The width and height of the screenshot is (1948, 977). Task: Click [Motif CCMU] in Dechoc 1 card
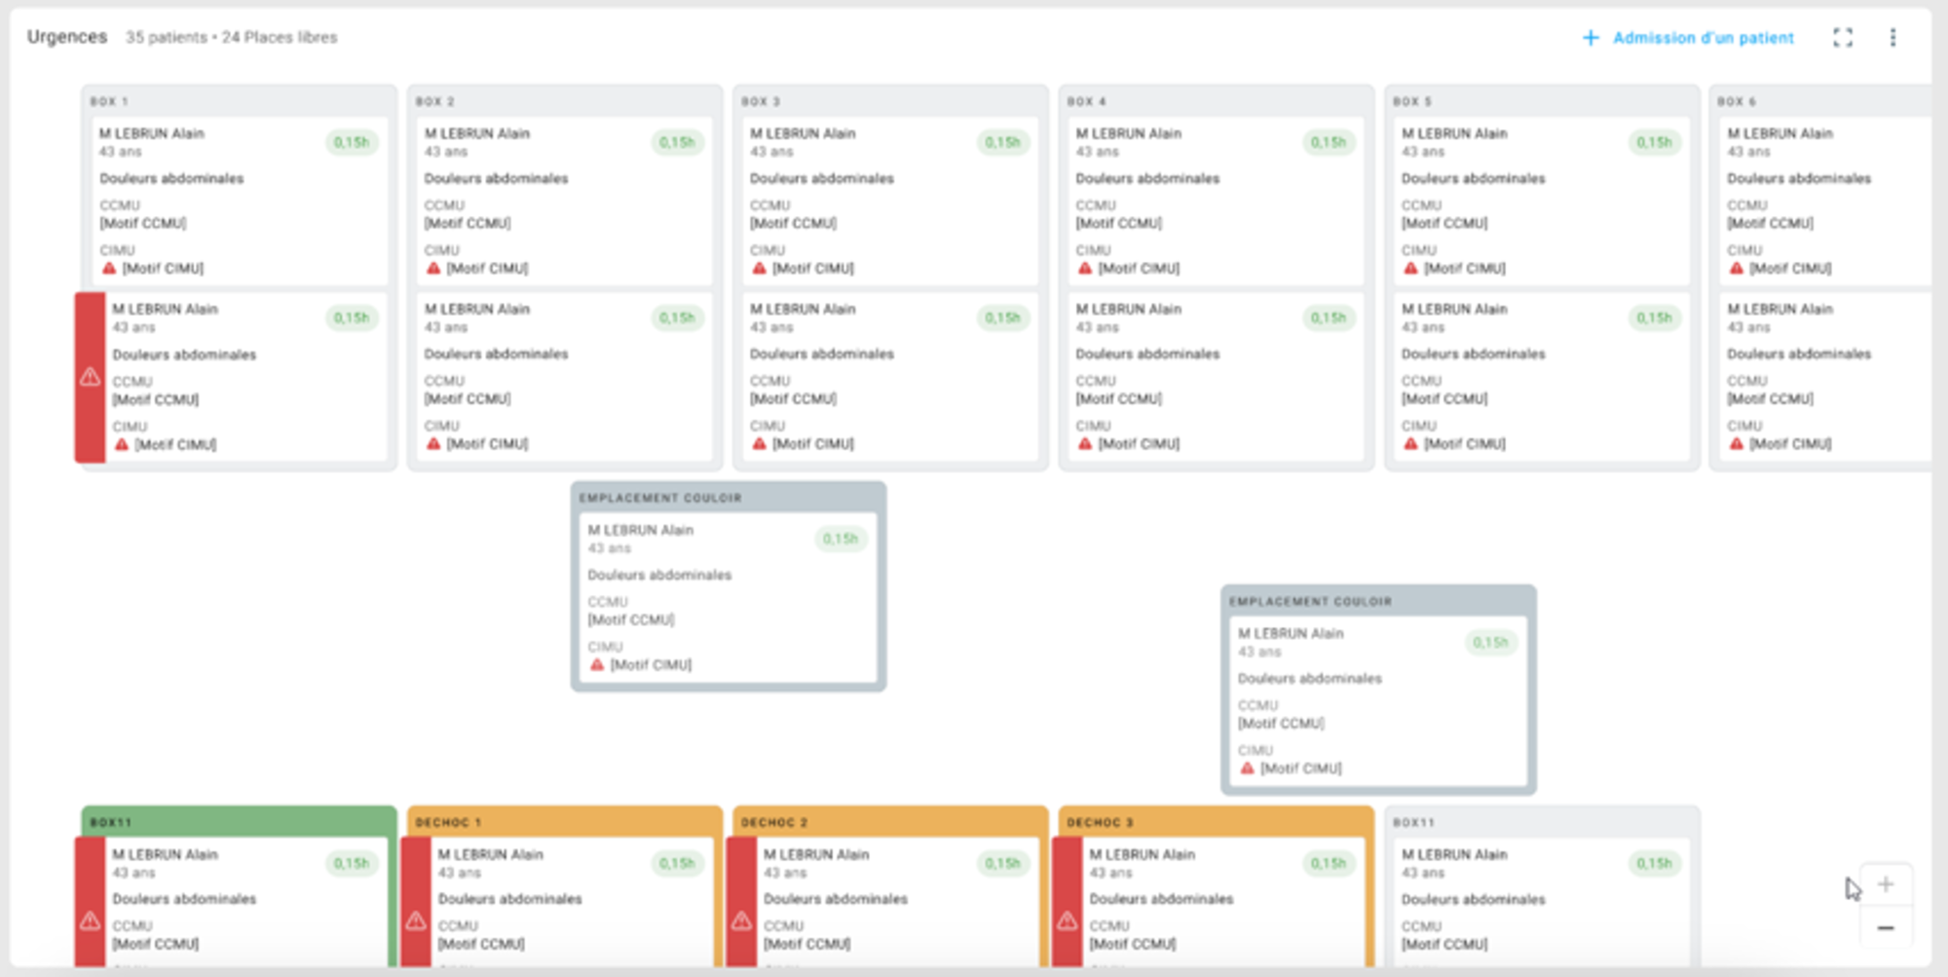[x=481, y=944]
